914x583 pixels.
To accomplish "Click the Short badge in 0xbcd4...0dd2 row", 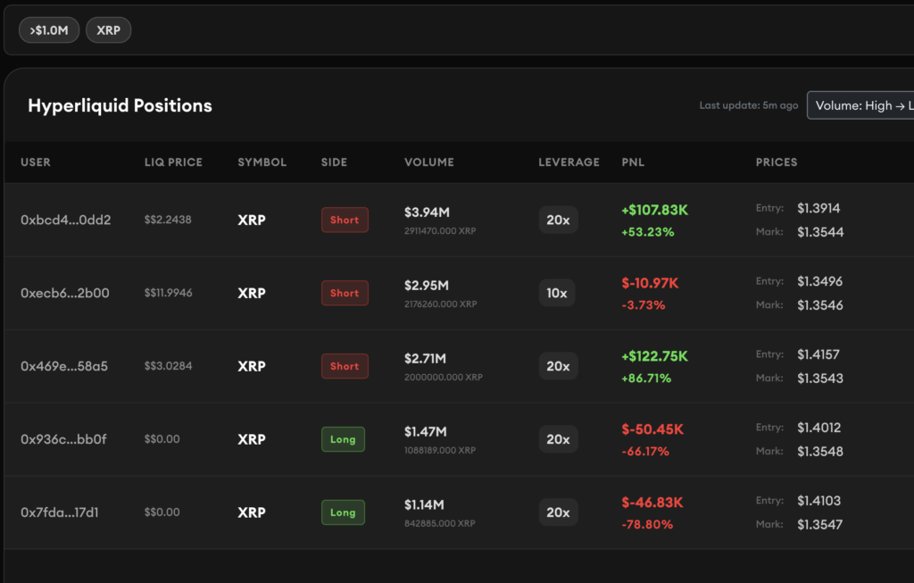I will 345,220.
